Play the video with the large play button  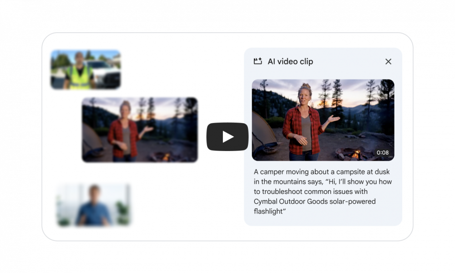[x=227, y=136]
